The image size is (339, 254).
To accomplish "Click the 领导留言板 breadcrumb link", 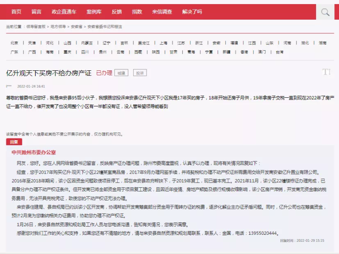I will [36, 26].
